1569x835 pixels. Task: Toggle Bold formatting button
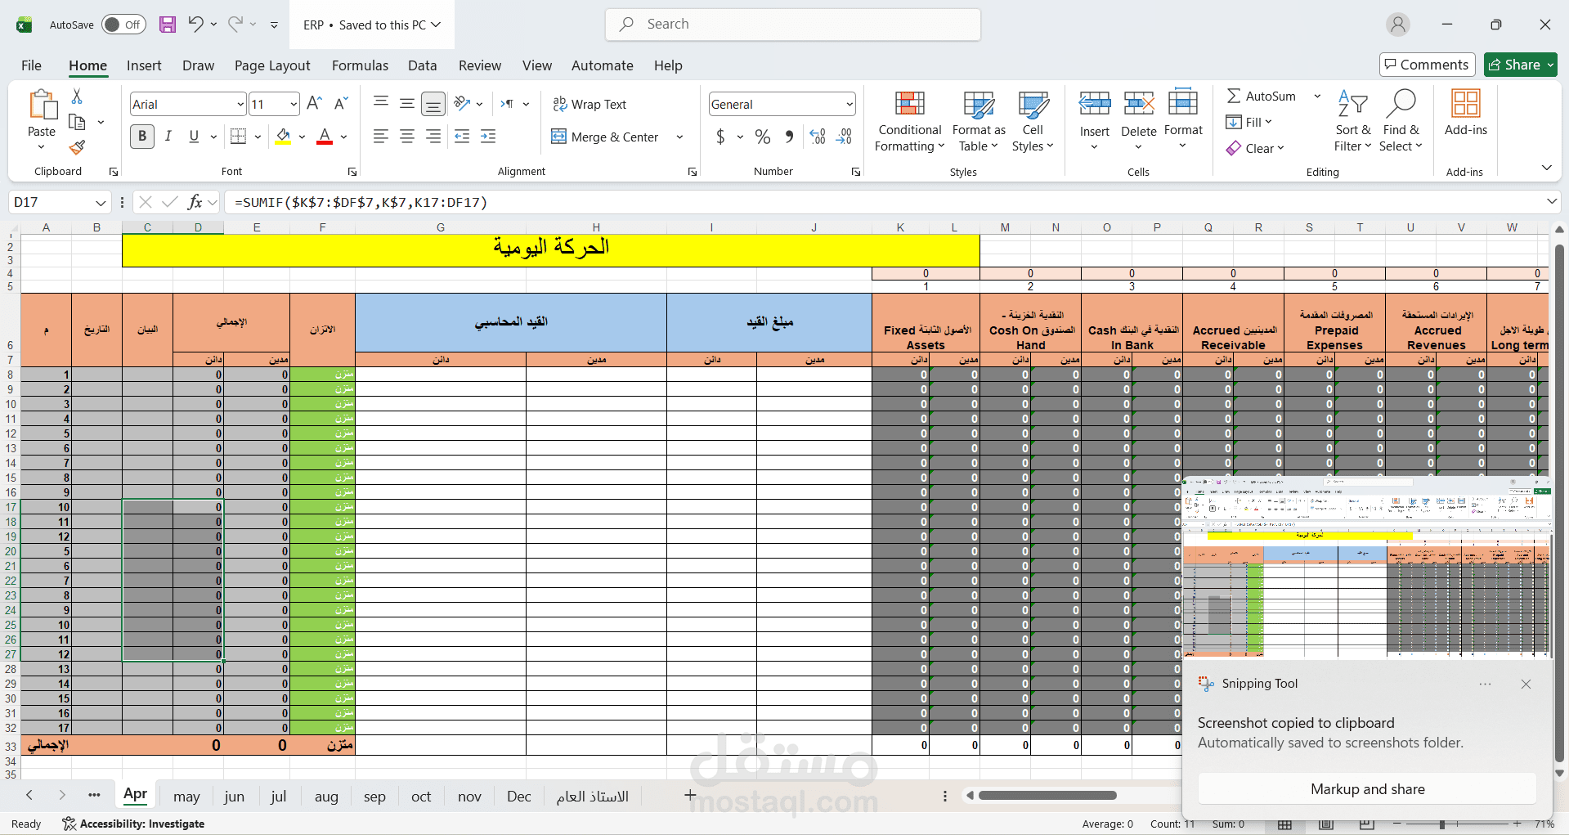142,137
